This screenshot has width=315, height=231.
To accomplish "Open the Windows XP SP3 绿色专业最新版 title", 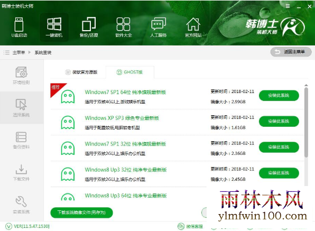I will click(122, 118).
